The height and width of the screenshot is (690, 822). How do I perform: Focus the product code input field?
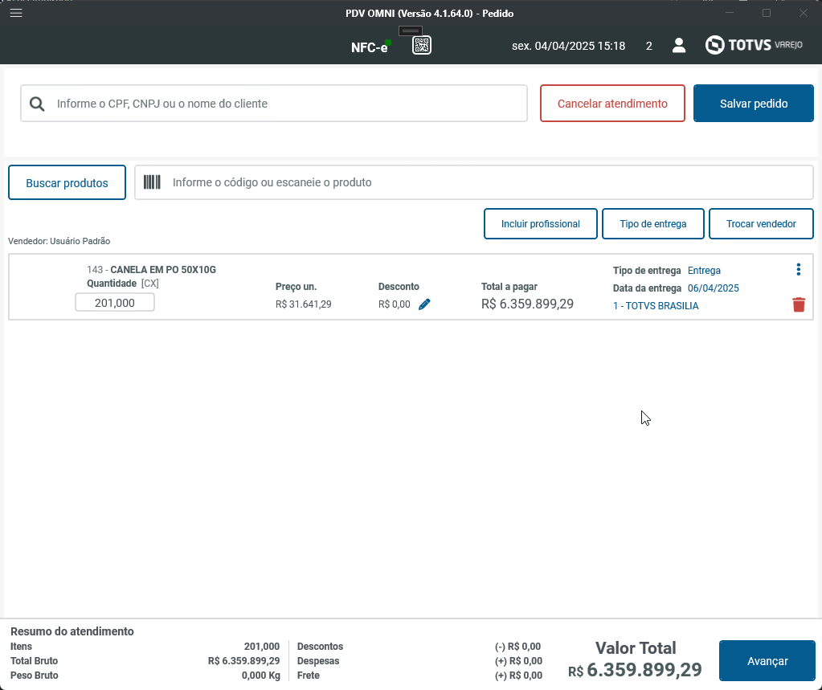point(474,182)
